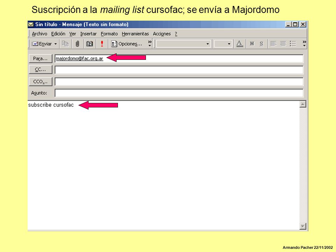The width and height of the screenshot is (336, 252).
Task: Click the scroll down arrow
Action: tap(303, 226)
